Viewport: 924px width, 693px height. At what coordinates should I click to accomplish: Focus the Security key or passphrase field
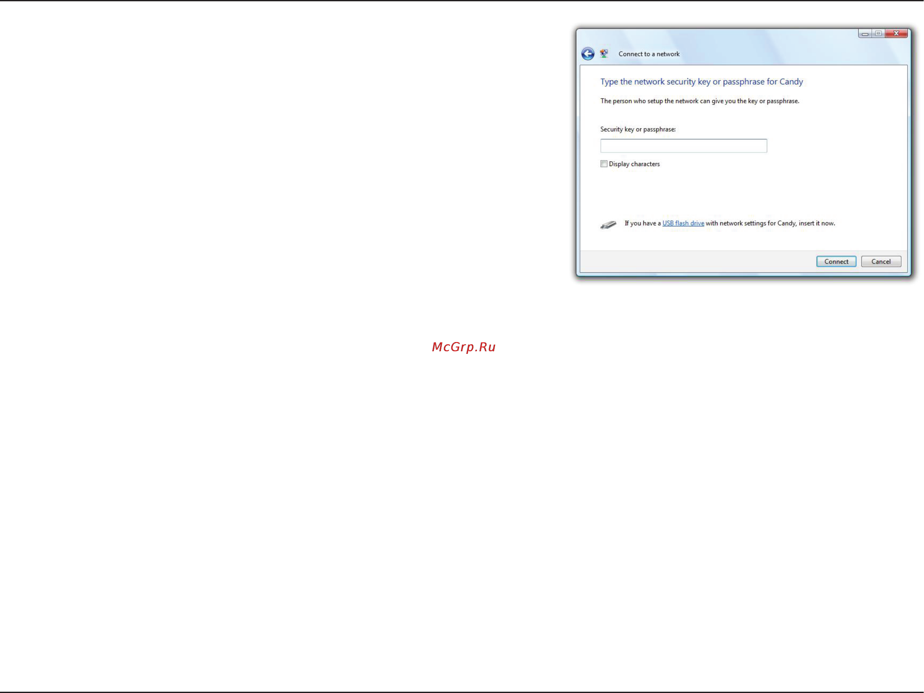[683, 146]
